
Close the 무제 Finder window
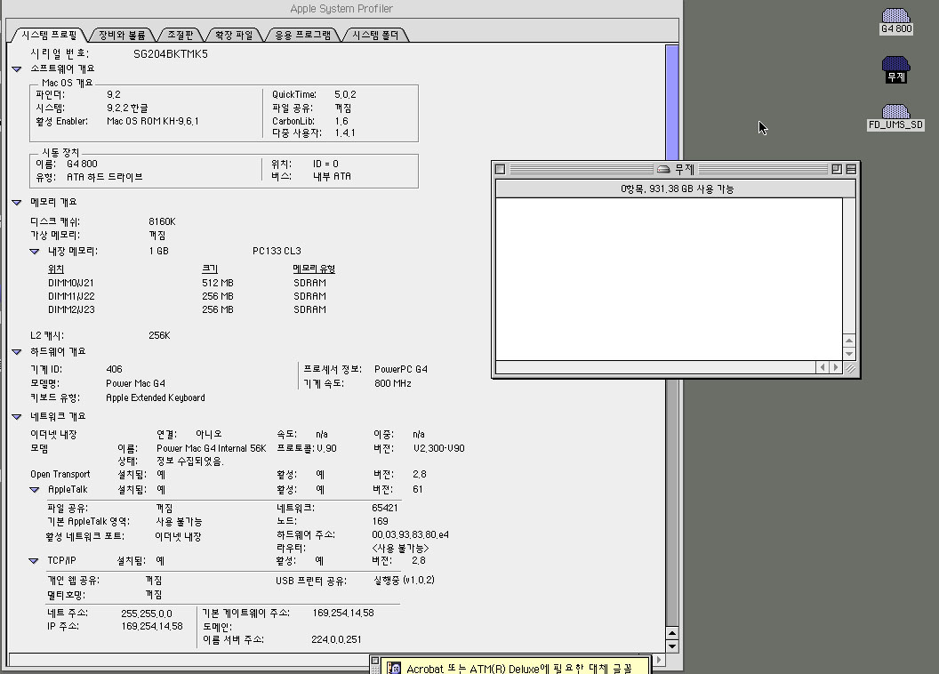tap(500, 169)
